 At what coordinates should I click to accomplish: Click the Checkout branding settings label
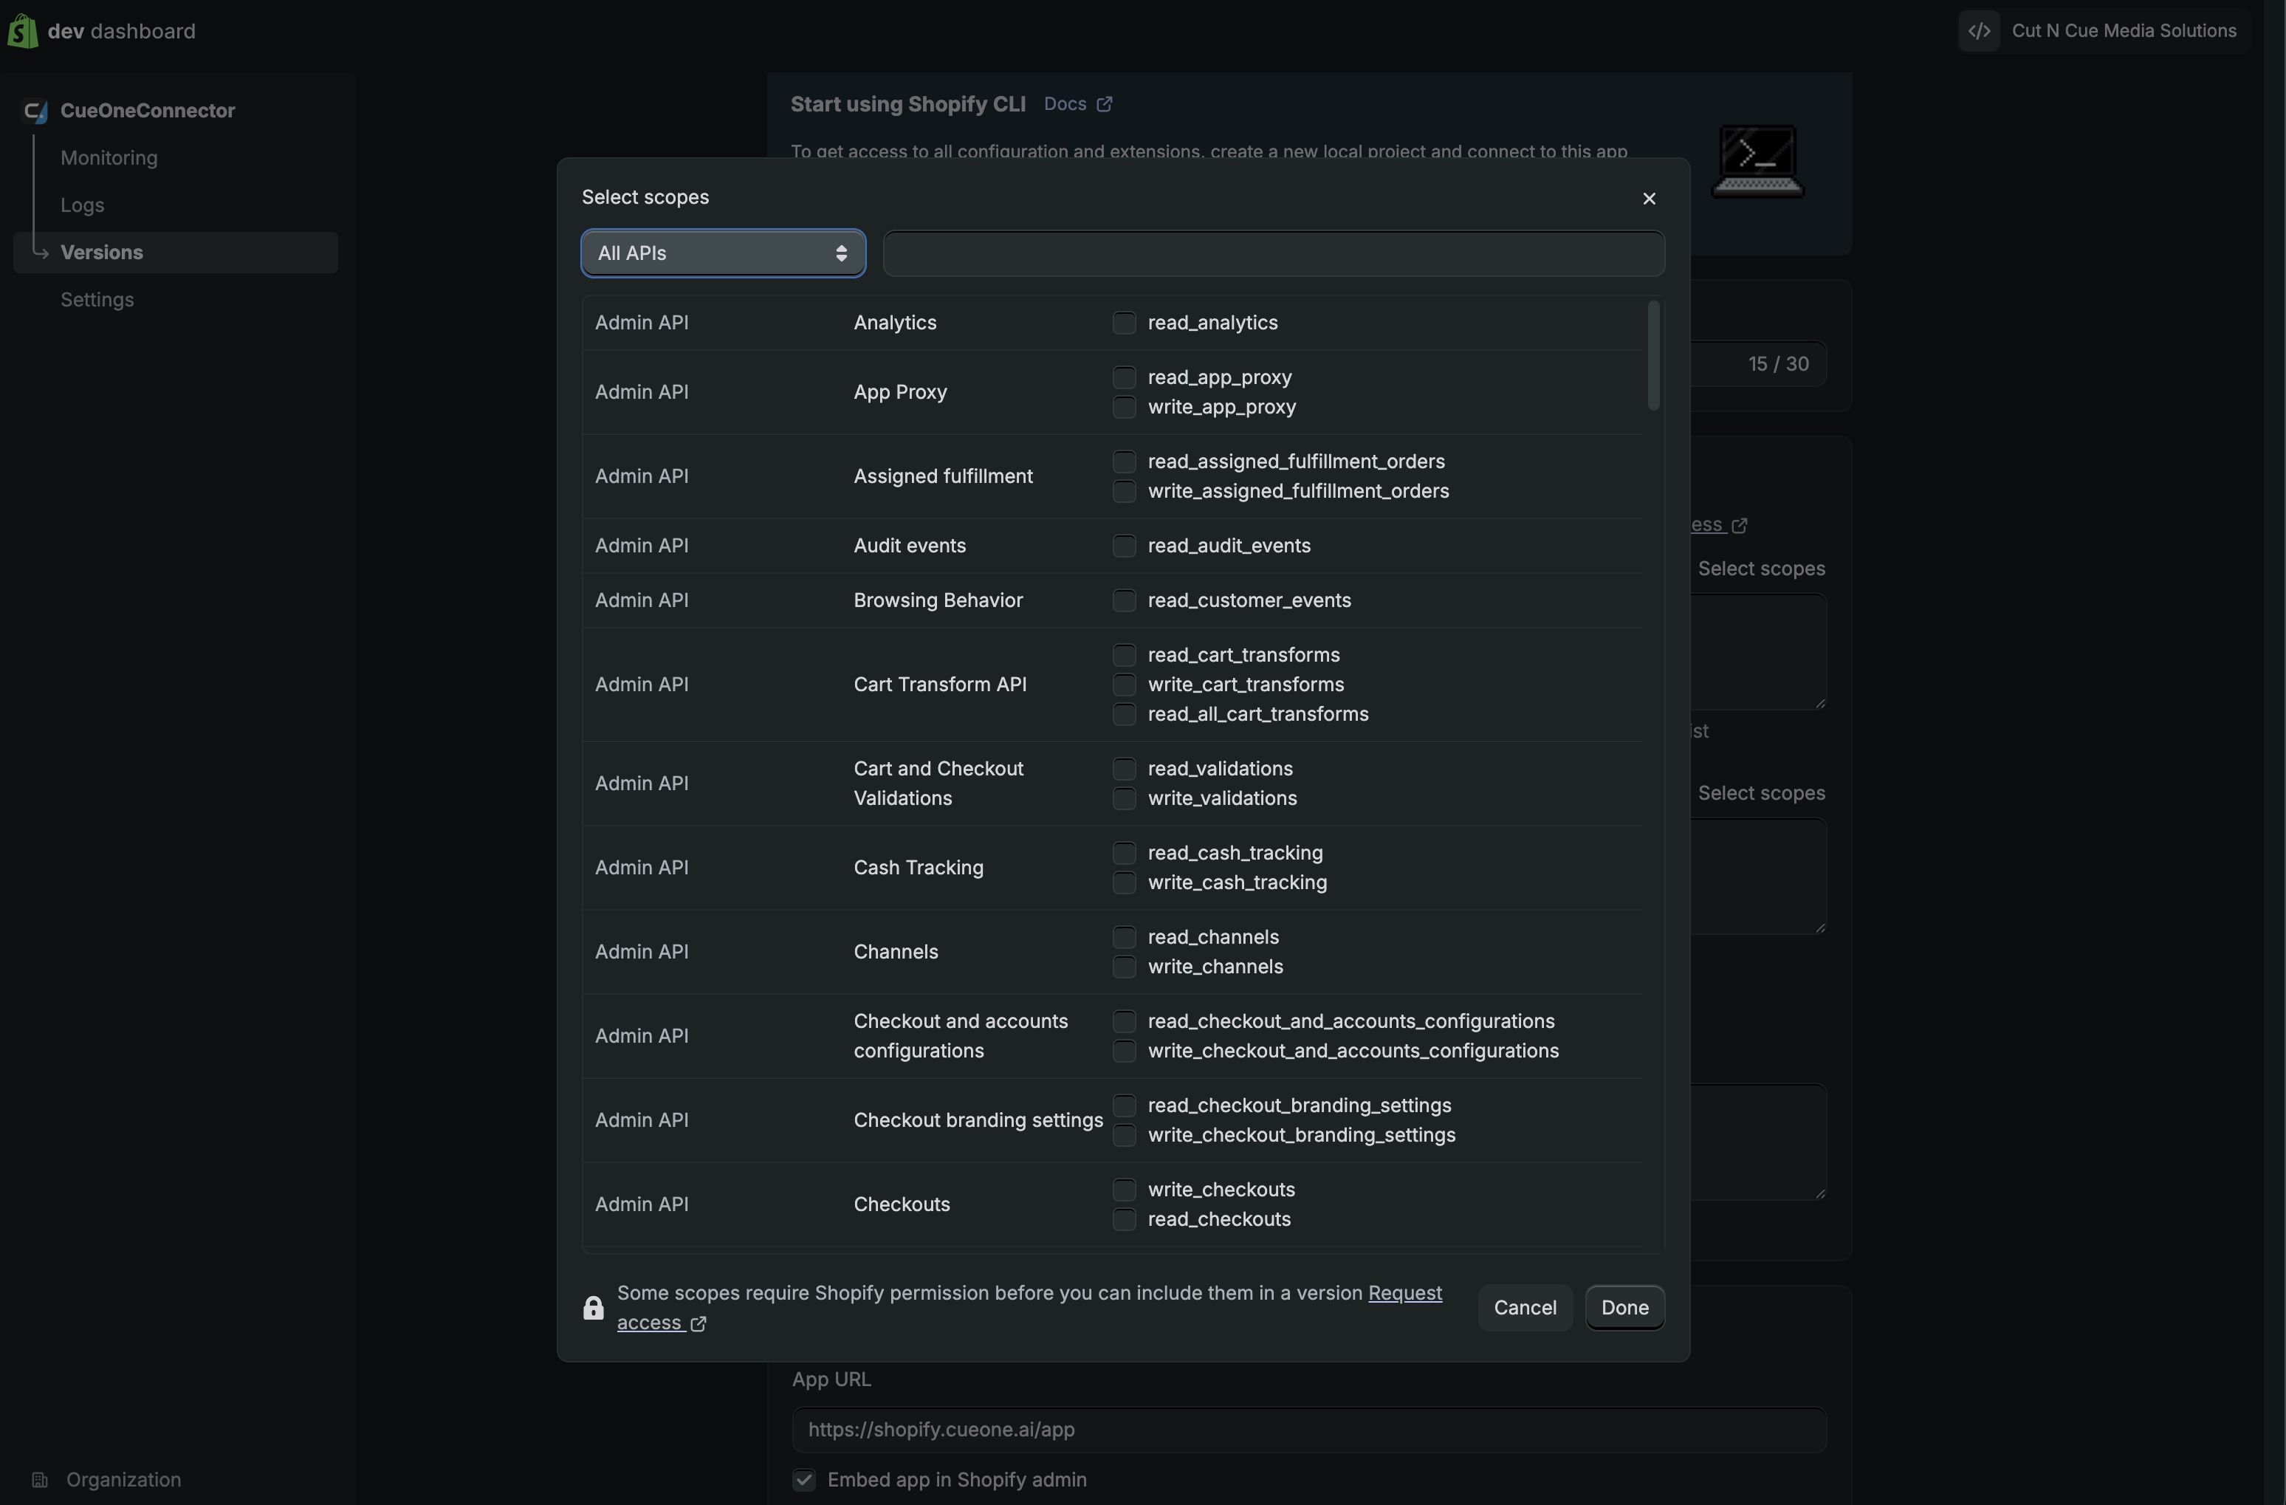click(x=979, y=1121)
